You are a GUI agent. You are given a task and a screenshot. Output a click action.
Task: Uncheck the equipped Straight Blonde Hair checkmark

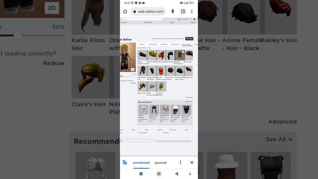[x=183, y=52]
